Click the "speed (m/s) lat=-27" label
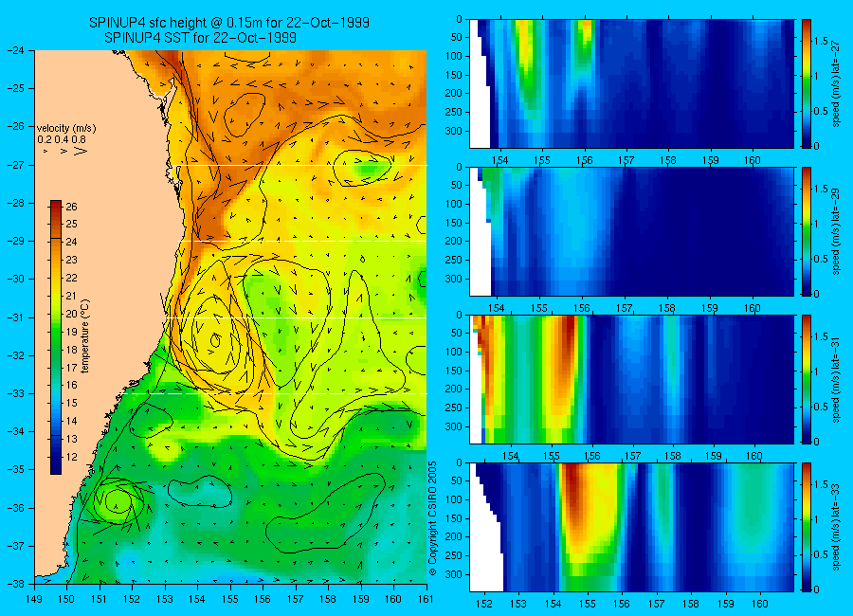The height and width of the screenshot is (616, 853). pos(837,83)
